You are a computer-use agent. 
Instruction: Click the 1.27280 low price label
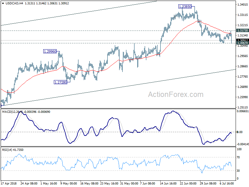tap(60, 82)
